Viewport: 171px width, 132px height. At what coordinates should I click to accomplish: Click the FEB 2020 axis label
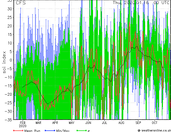click(23, 124)
